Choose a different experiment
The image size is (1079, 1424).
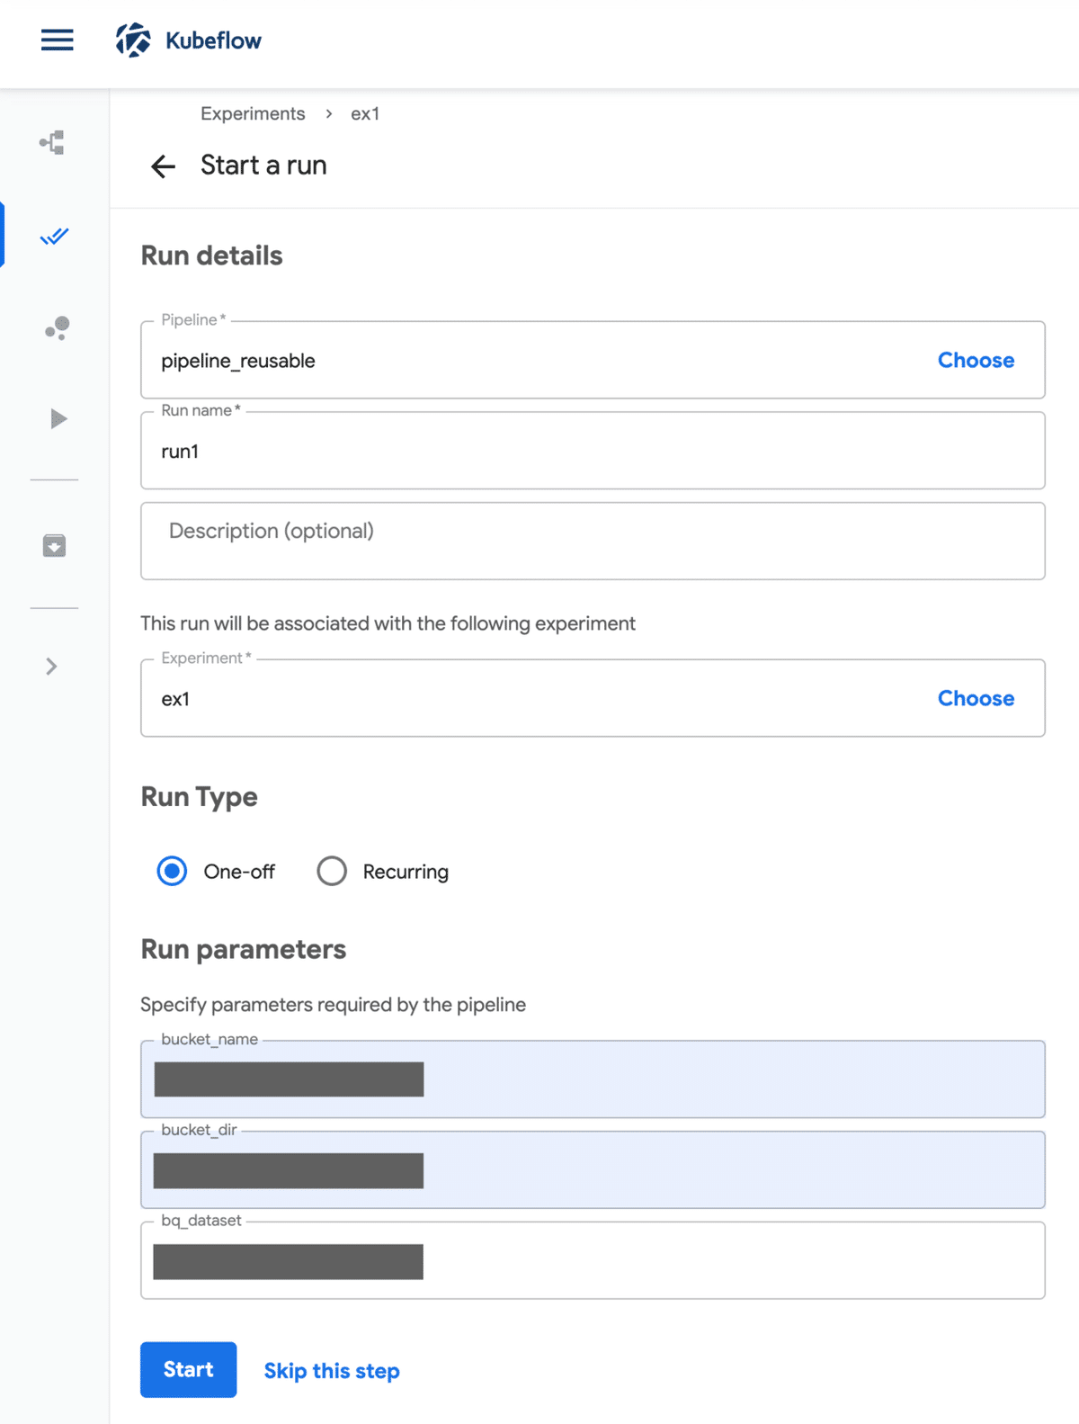pos(976,699)
